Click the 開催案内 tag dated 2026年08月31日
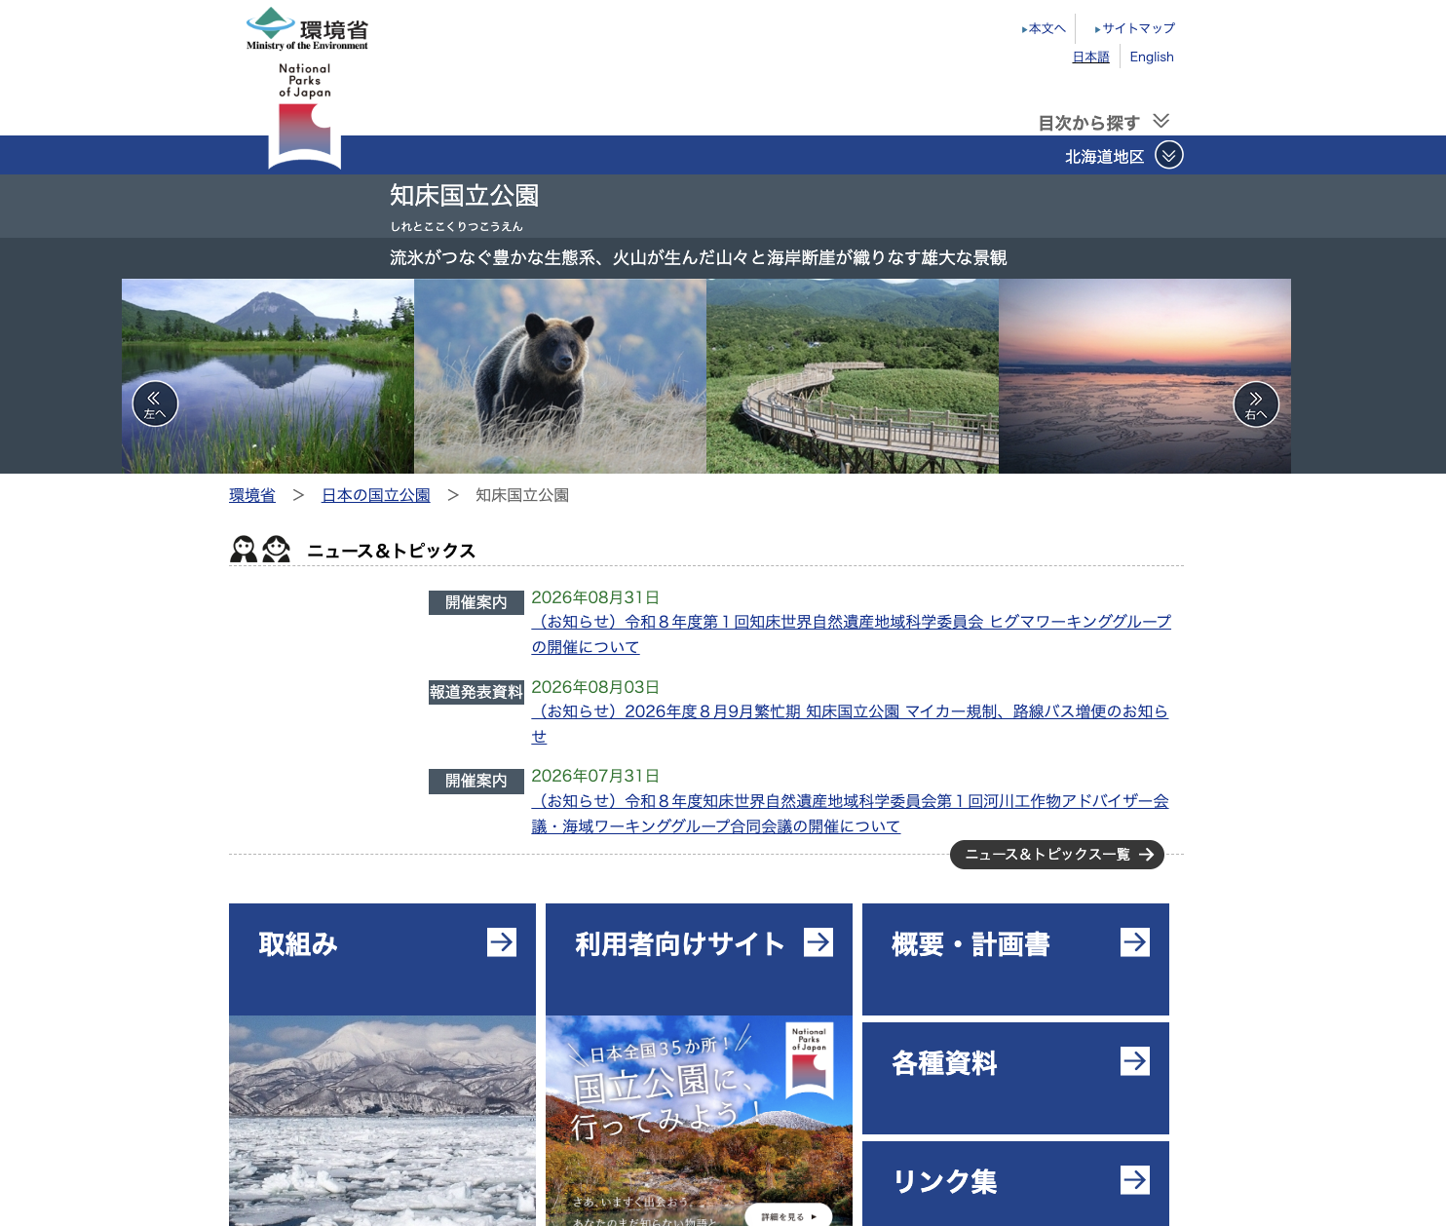 476,602
